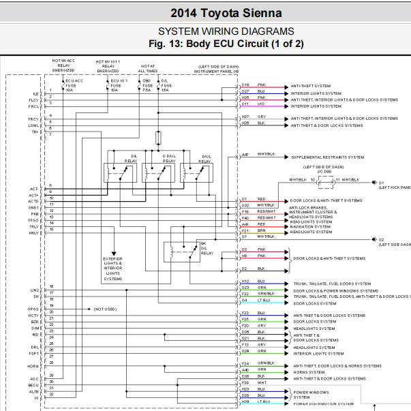Click the '(NOT USED)' note

coord(105,309)
